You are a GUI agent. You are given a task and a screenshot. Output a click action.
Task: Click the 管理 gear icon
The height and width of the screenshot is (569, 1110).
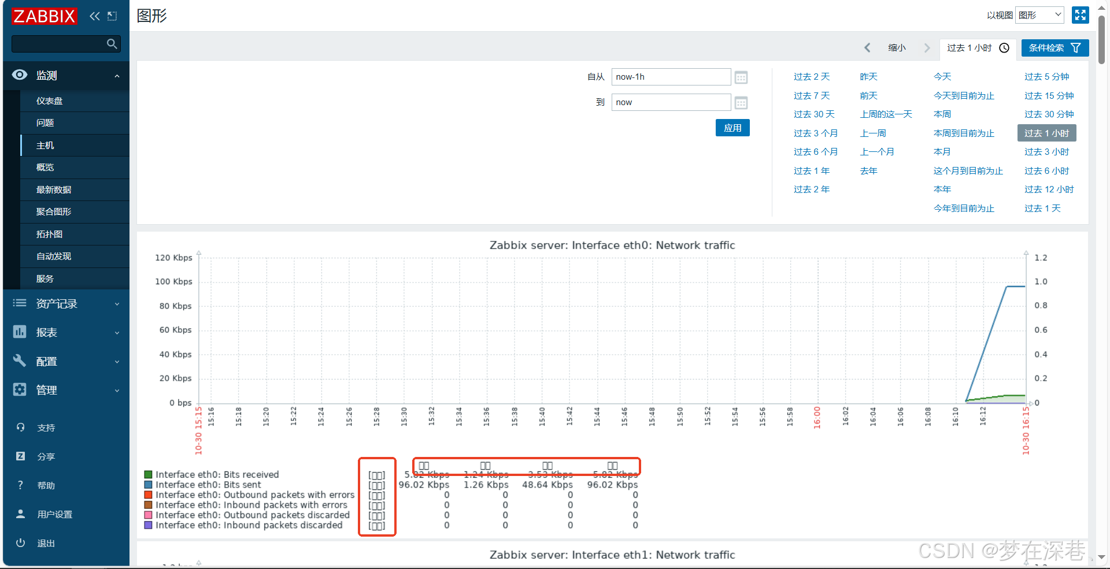[x=20, y=389]
